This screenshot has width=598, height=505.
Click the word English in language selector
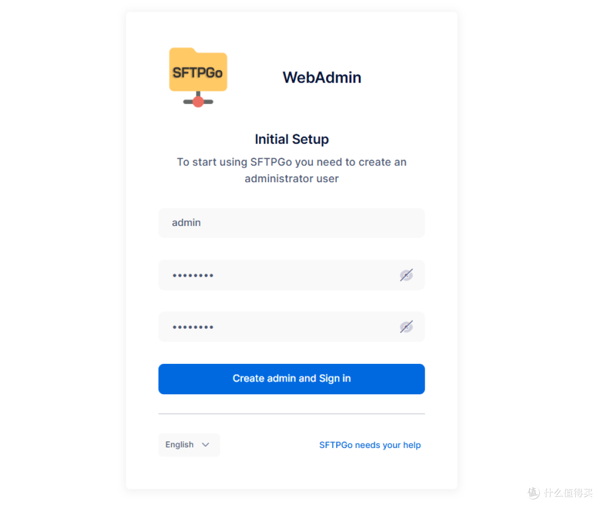[x=179, y=445]
